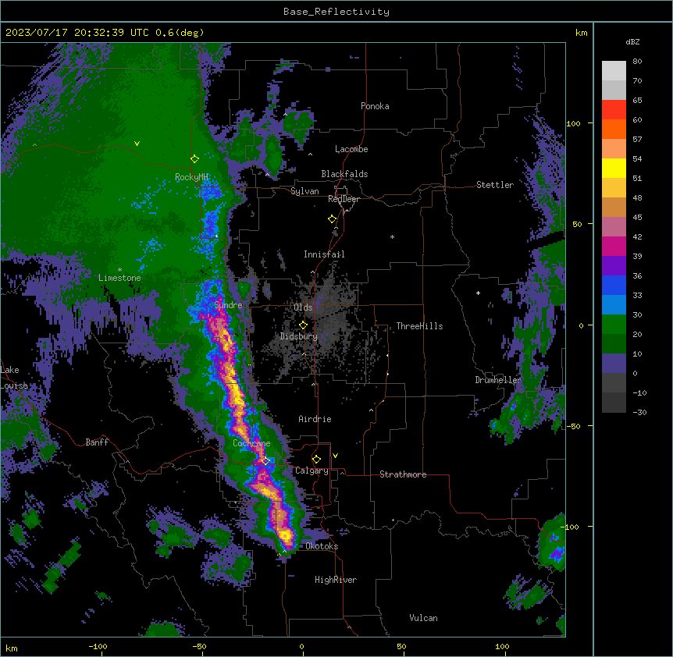
Task: Click the dBZ legend heading
Action: coord(632,41)
